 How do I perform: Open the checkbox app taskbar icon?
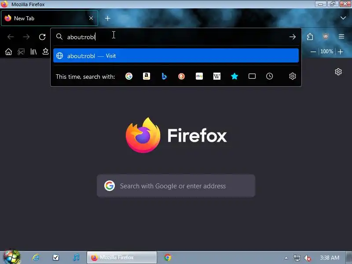point(56,257)
